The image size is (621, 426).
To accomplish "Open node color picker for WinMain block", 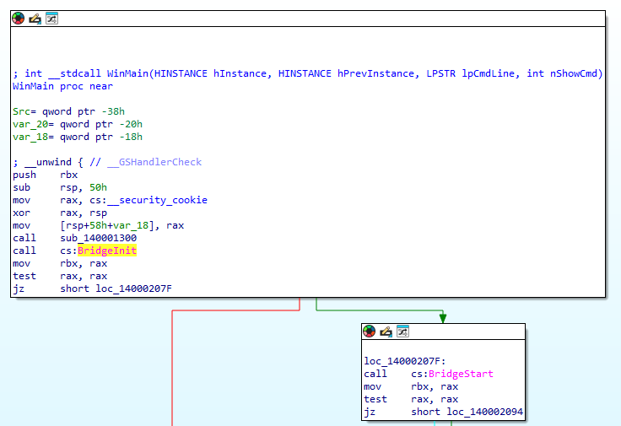I will coord(19,18).
